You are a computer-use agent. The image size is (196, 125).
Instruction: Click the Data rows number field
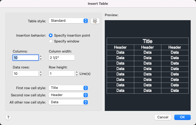point(25,74)
